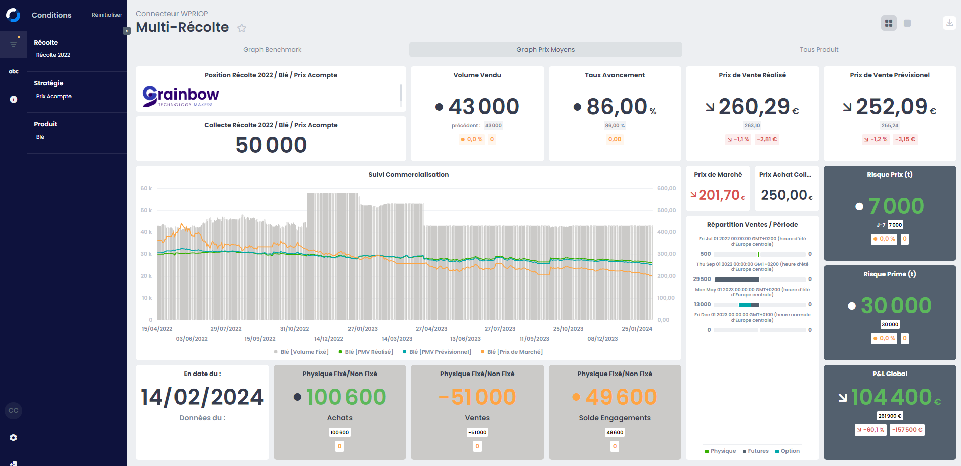961x466 pixels.
Task: Open the Récolte filter Récolte 2022
Action: pyautogui.click(x=53, y=55)
